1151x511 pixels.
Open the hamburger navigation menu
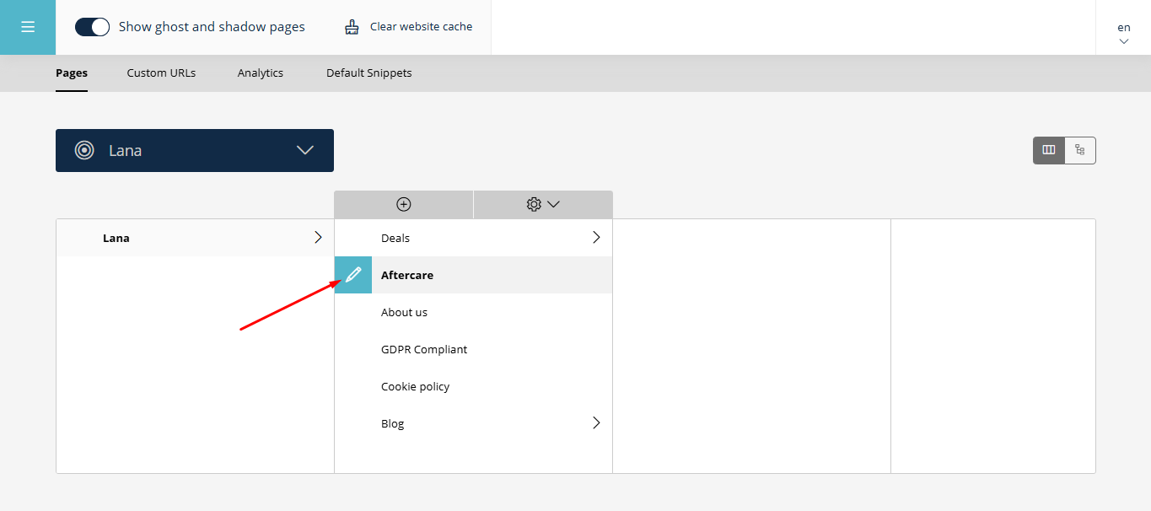28,27
